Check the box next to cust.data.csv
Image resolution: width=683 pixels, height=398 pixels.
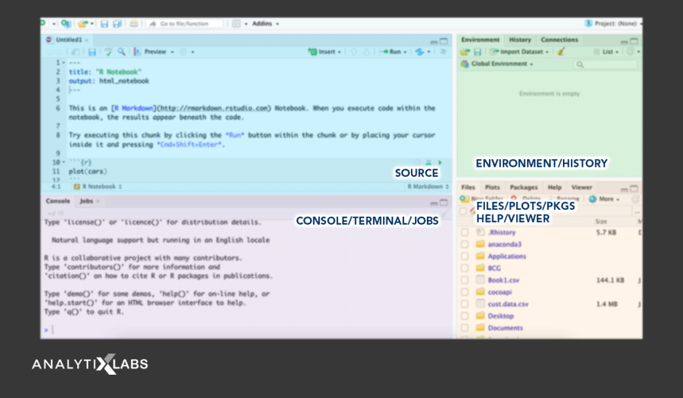(465, 304)
